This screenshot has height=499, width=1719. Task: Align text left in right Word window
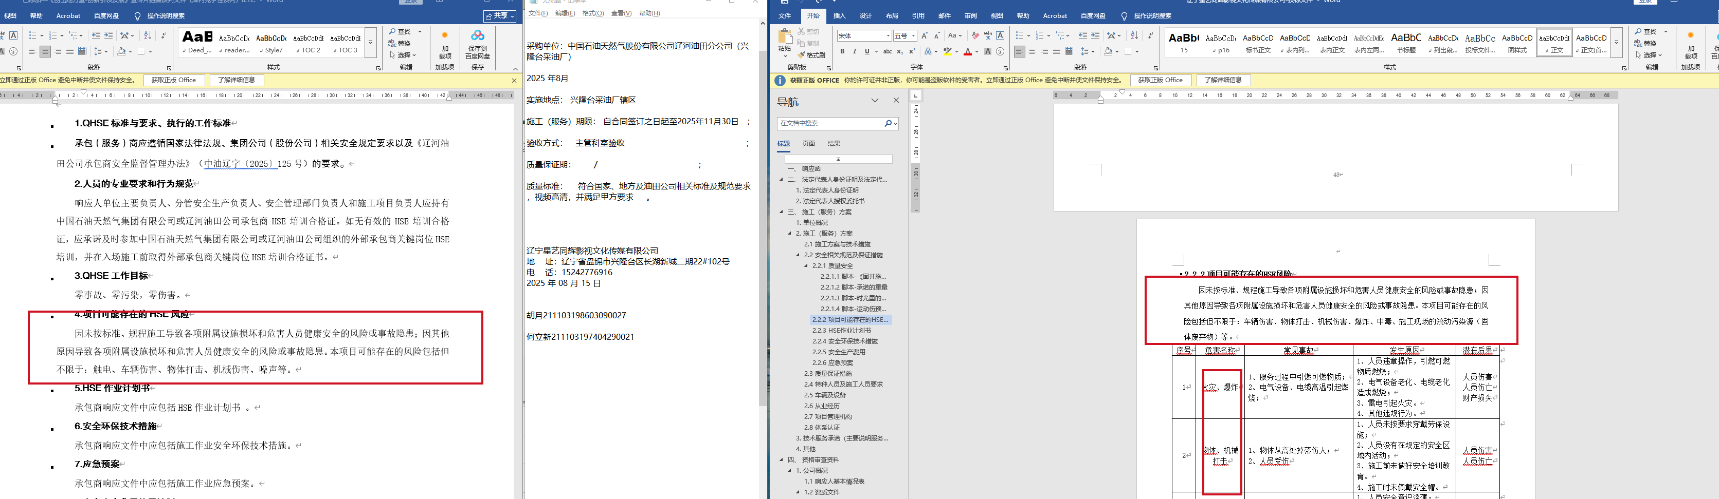pyautogui.click(x=1020, y=51)
